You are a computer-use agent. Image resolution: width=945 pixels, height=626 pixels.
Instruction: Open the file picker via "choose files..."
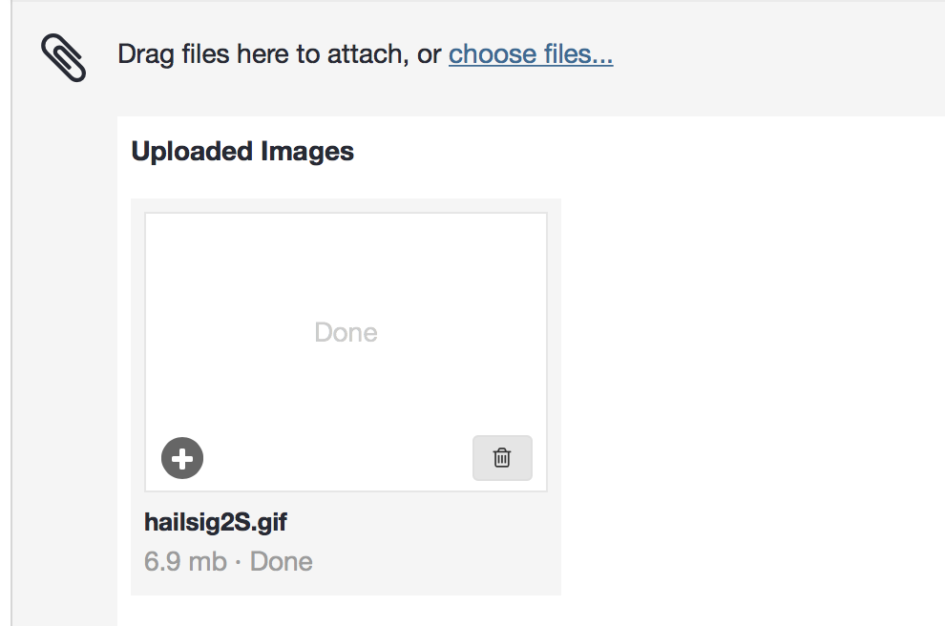[531, 54]
